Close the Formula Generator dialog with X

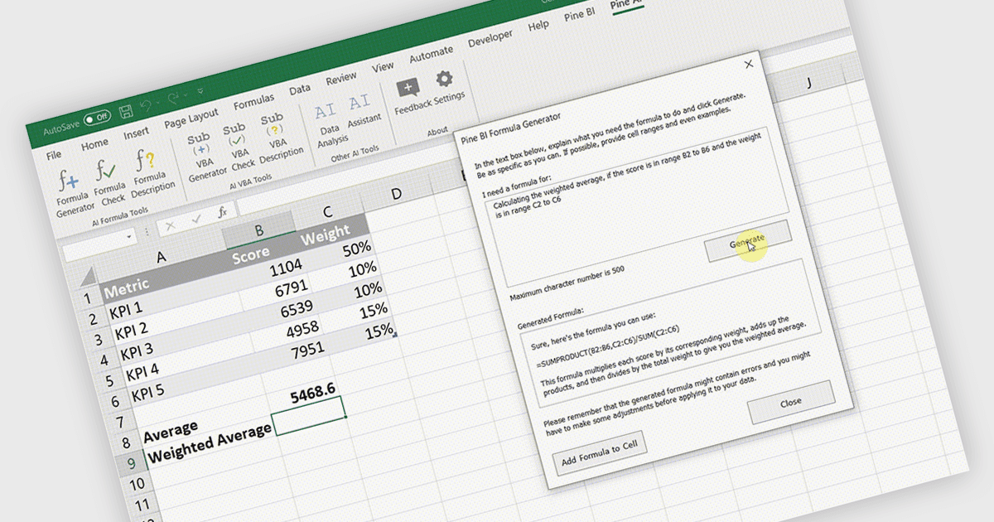[x=750, y=64]
